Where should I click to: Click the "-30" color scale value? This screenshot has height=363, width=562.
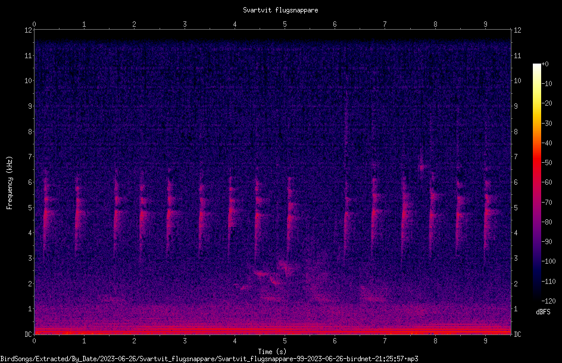tap(547, 124)
